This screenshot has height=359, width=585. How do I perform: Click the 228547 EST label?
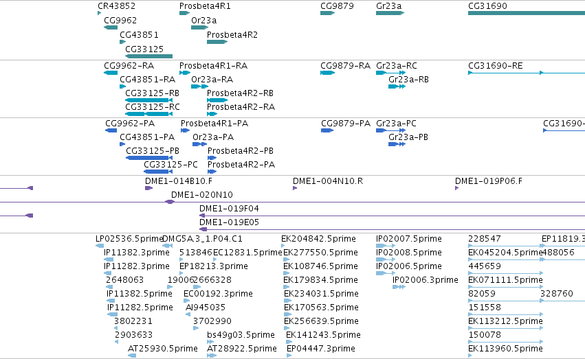485,239
